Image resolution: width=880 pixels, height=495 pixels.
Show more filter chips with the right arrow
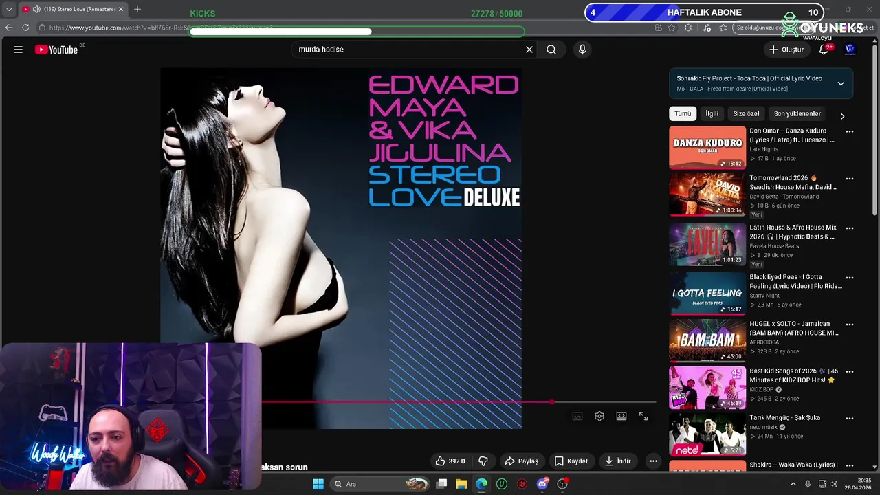coord(842,116)
